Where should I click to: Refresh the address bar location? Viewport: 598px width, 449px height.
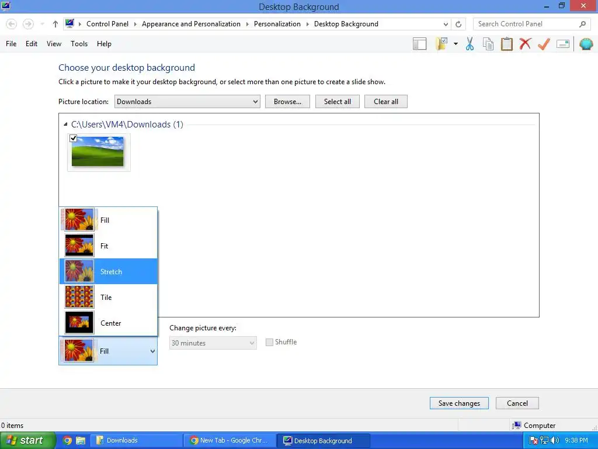click(x=458, y=24)
